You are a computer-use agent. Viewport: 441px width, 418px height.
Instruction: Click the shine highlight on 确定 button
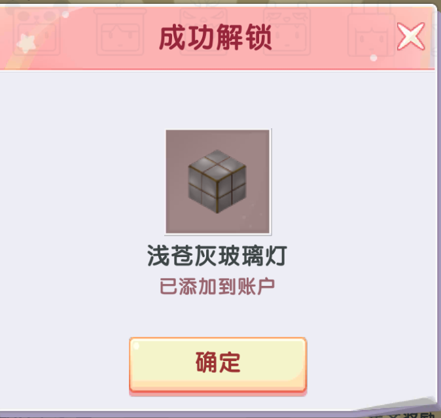(x=136, y=346)
